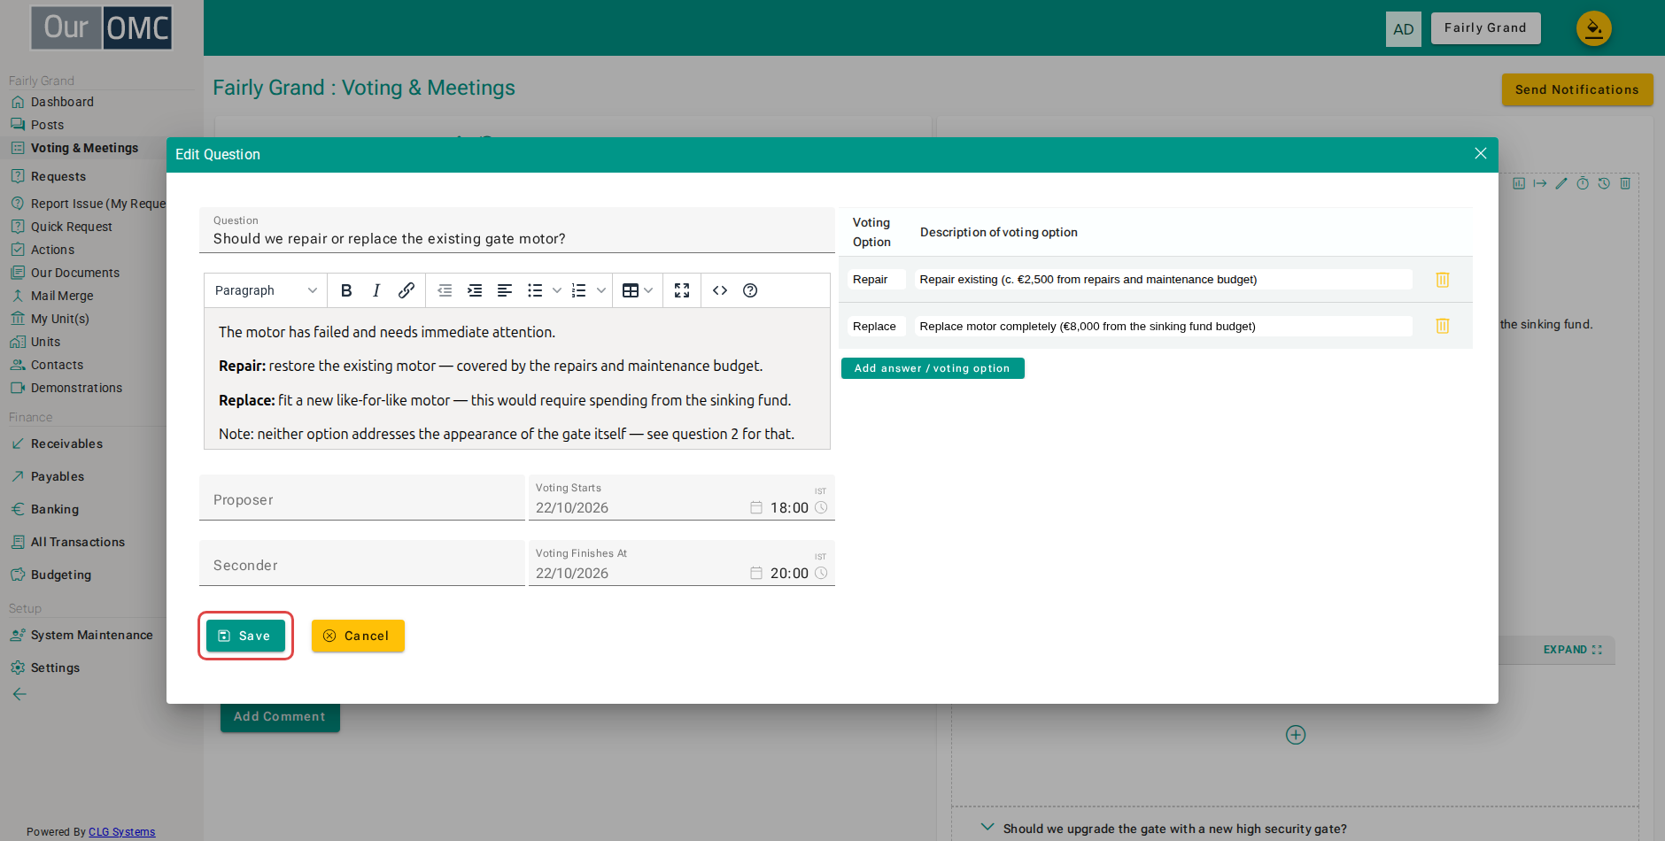Focus the Proposer input field
Image resolution: width=1665 pixels, height=841 pixels.
362,498
